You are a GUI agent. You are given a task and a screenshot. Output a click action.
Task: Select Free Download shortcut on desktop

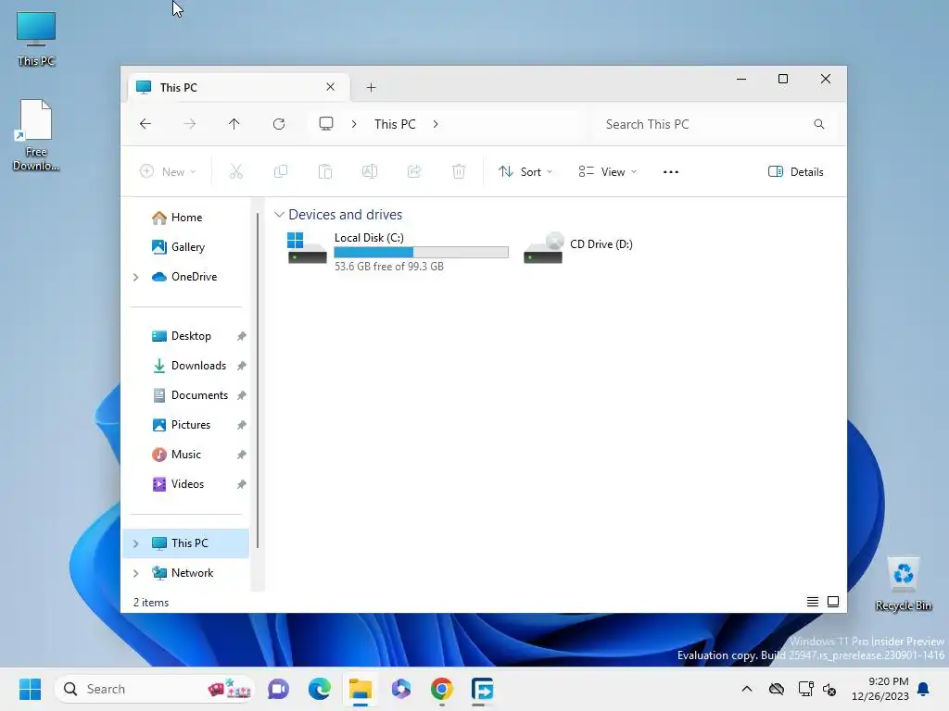pos(36,135)
